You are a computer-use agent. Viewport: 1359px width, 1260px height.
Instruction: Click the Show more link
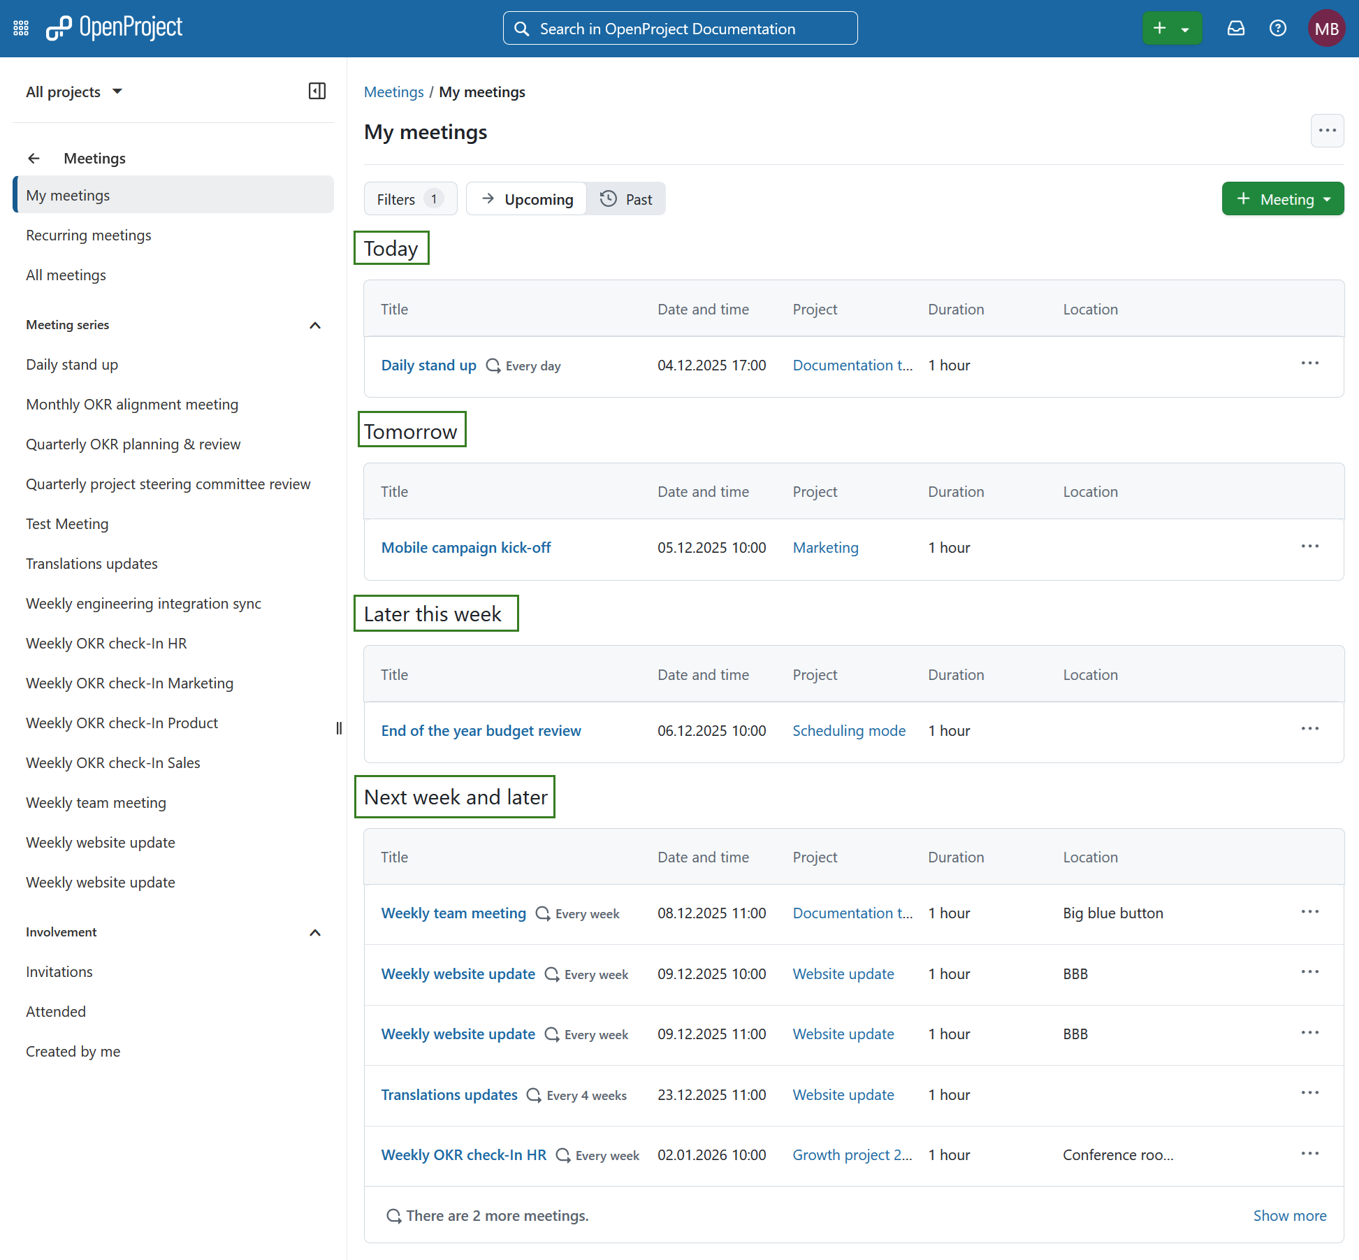click(x=1289, y=1215)
